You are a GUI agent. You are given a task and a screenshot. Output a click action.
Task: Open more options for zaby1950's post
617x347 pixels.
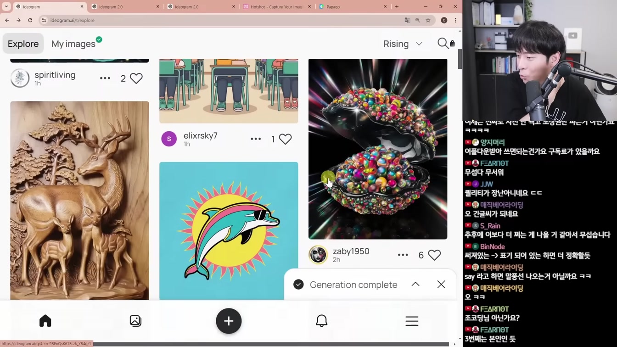click(403, 255)
